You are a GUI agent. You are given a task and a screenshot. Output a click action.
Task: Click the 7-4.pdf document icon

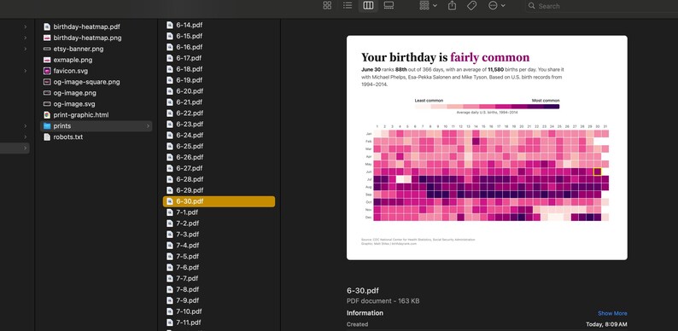(170, 246)
